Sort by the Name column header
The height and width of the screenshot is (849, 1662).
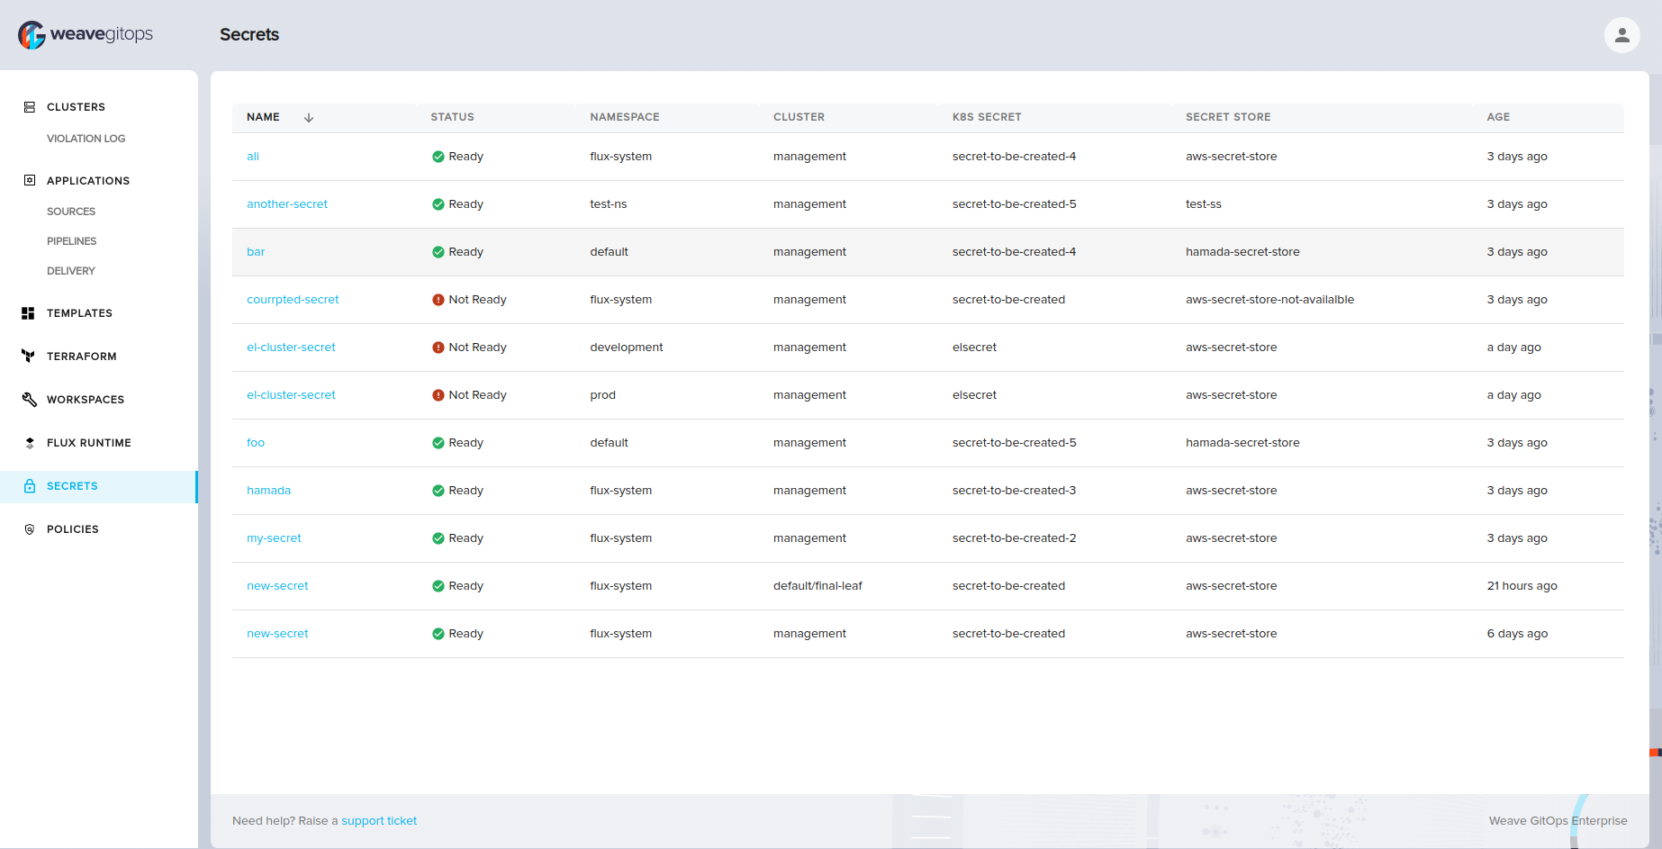pos(263,117)
